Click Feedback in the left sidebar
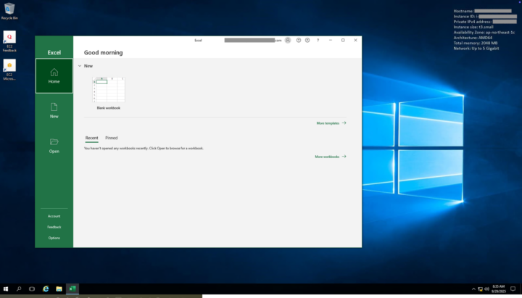 54,227
